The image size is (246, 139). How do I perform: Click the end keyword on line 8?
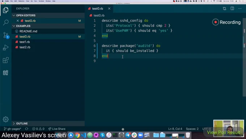[105, 56]
